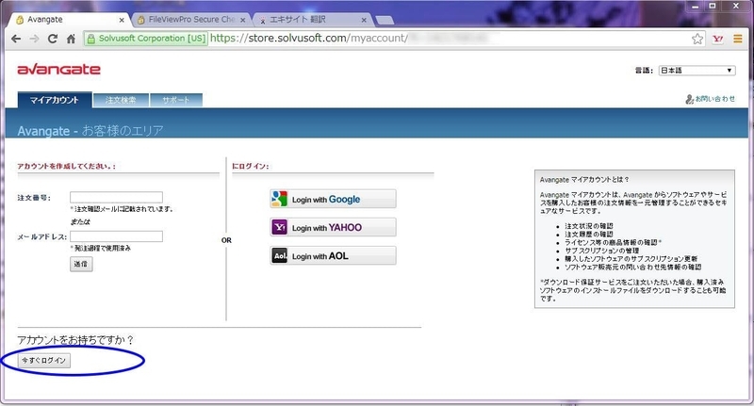This screenshot has height=406, width=754.
Task: Open the サポート tab
Action: click(176, 100)
